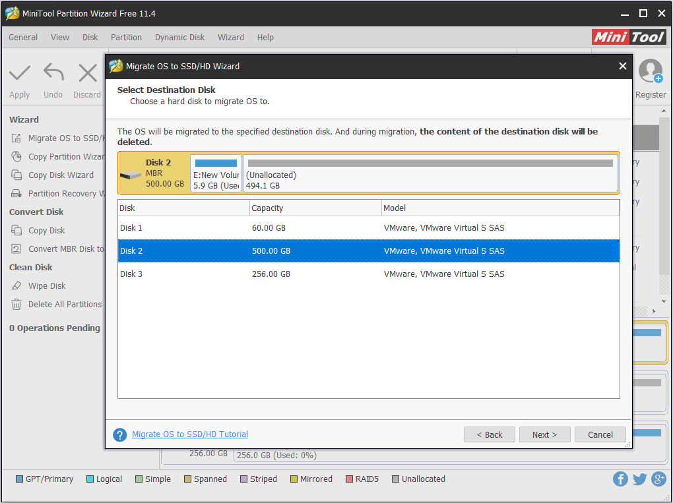673x503 pixels.
Task: Click the Striped legend color swatch
Action: tap(243, 479)
